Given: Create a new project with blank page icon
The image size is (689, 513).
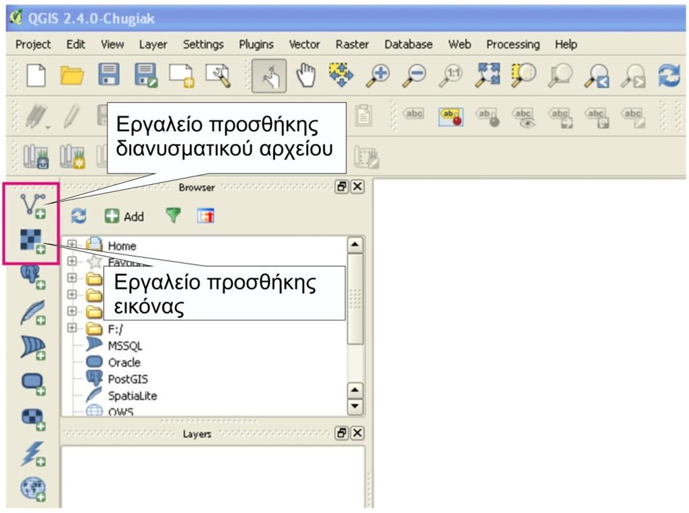Looking at the screenshot, I should 36,75.
